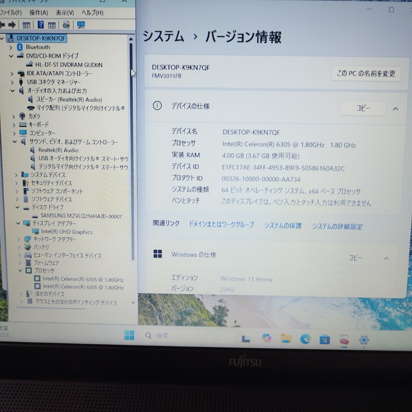Select ヒューマン インターフェイス デバイス category
Viewport: 412px width, 412px height.
coord(67,255)
